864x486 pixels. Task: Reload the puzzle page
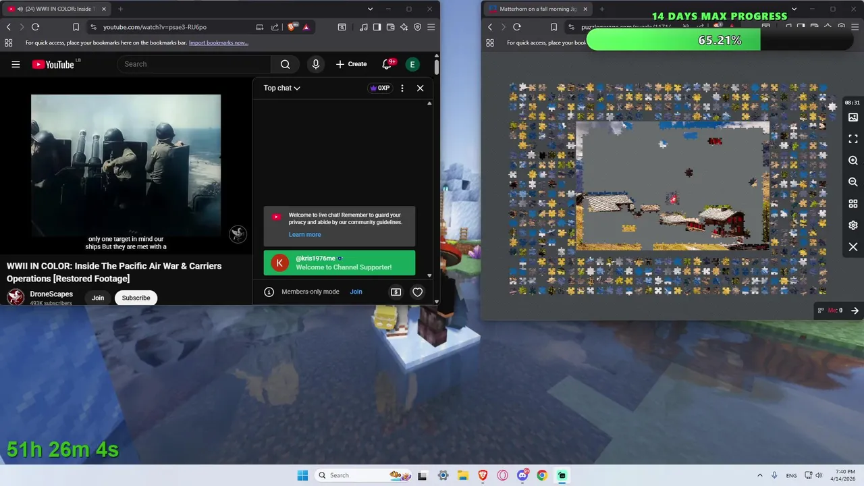516,27
